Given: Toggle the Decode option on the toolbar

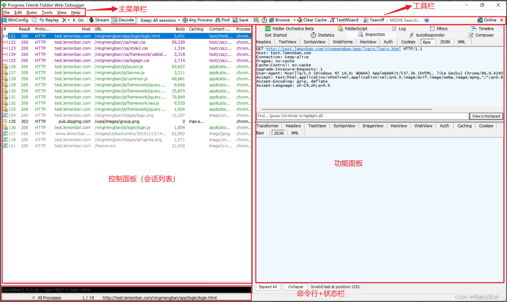Looking at the screenshot, I should click(123, 20).
